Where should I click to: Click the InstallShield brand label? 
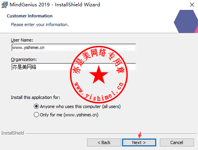click(13, 133)
